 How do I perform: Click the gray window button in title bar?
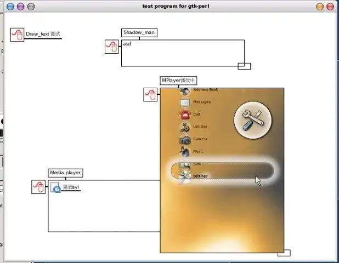pos(31,7)
